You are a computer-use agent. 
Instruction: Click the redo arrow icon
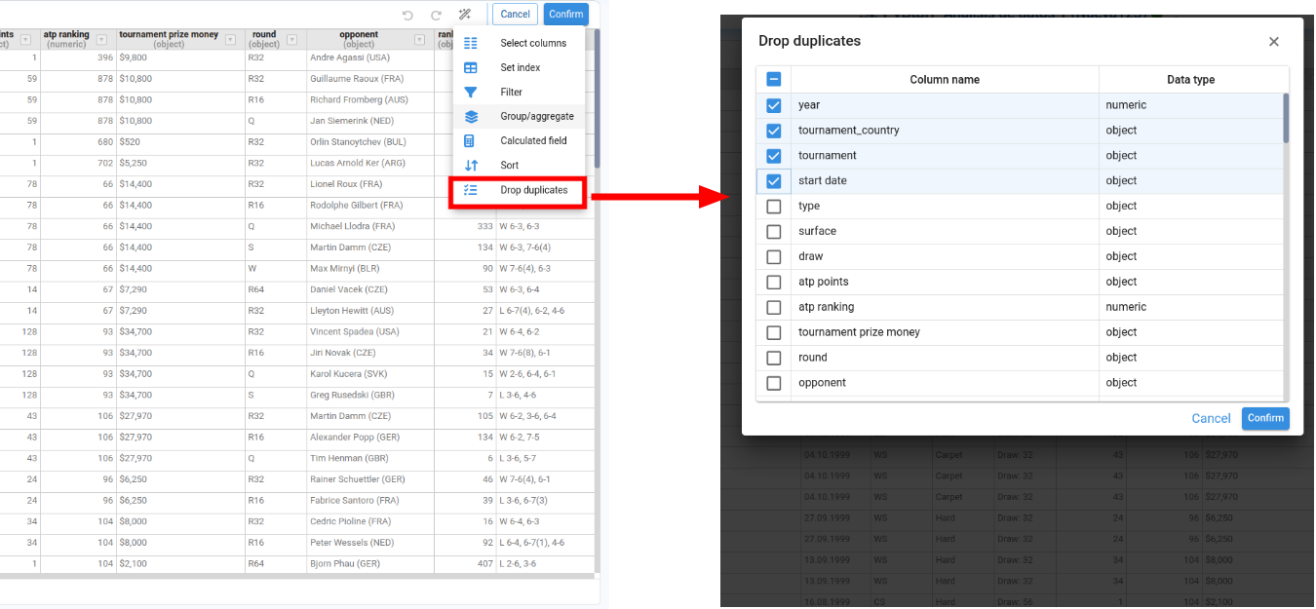(x=436, y=15)
